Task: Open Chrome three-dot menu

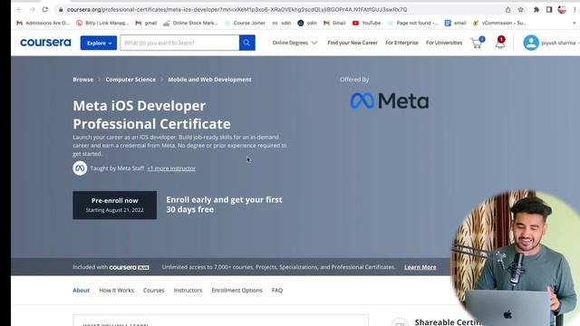Action: (575, 10)
